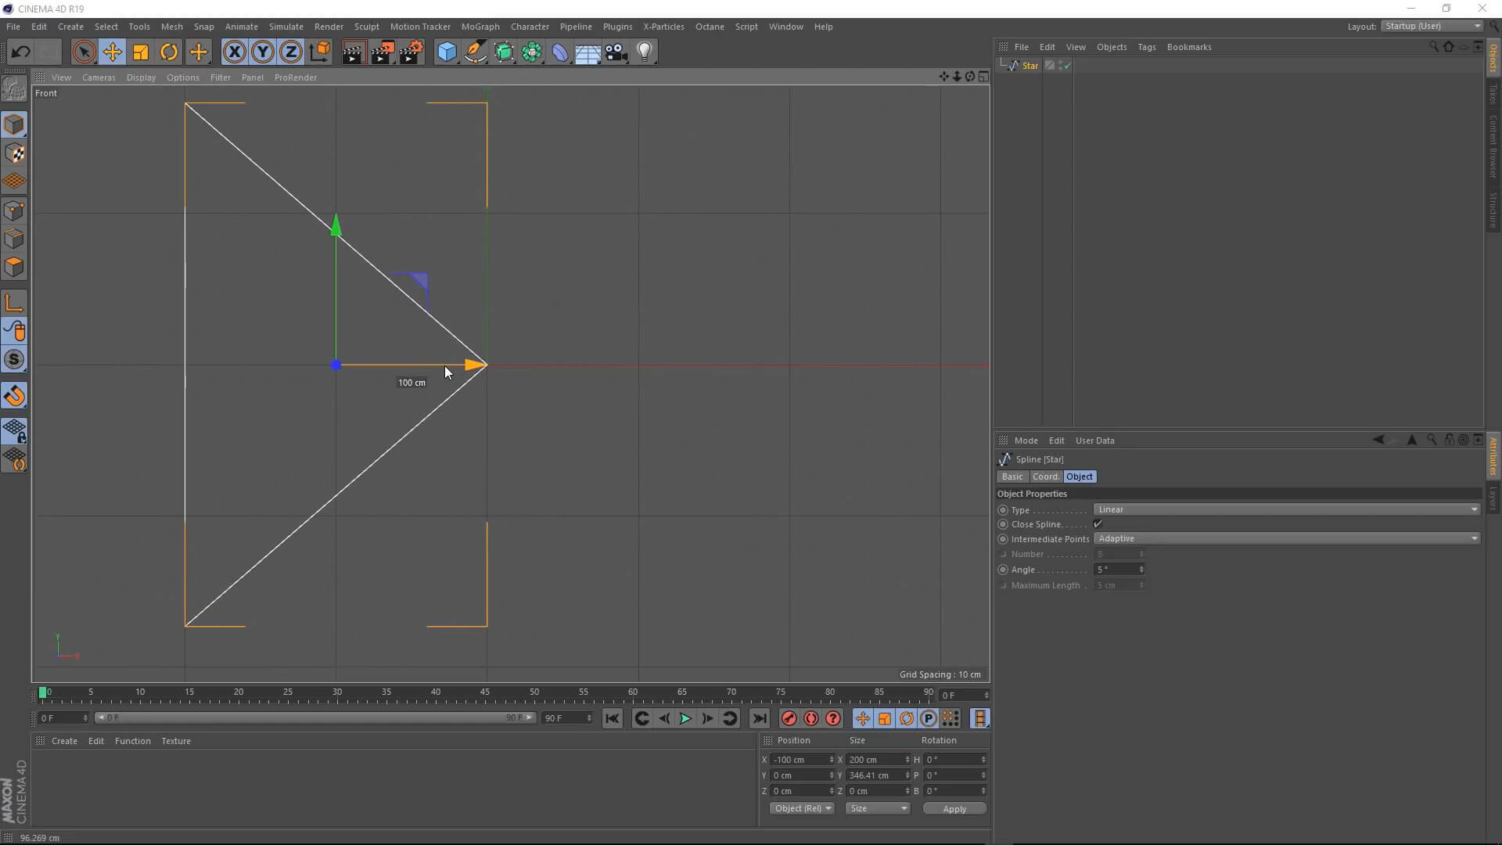Activate the Rotate tool icon
The height and width of the screenshot is (845, 1502).
[169, 52]
